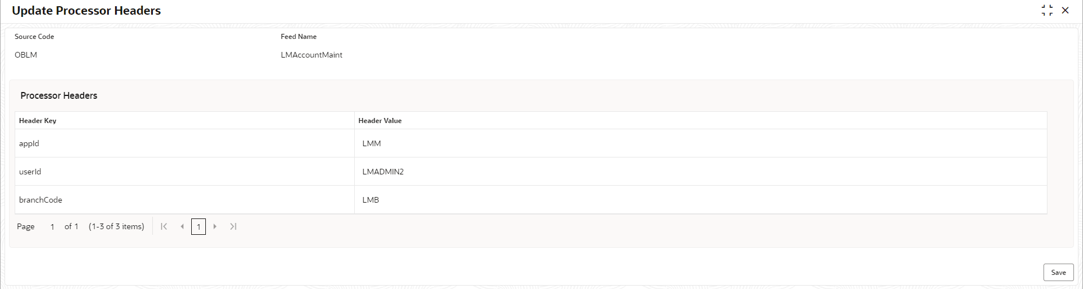
Task: Close the Update Processor Headers dialog
Action: pos(1065,10)
